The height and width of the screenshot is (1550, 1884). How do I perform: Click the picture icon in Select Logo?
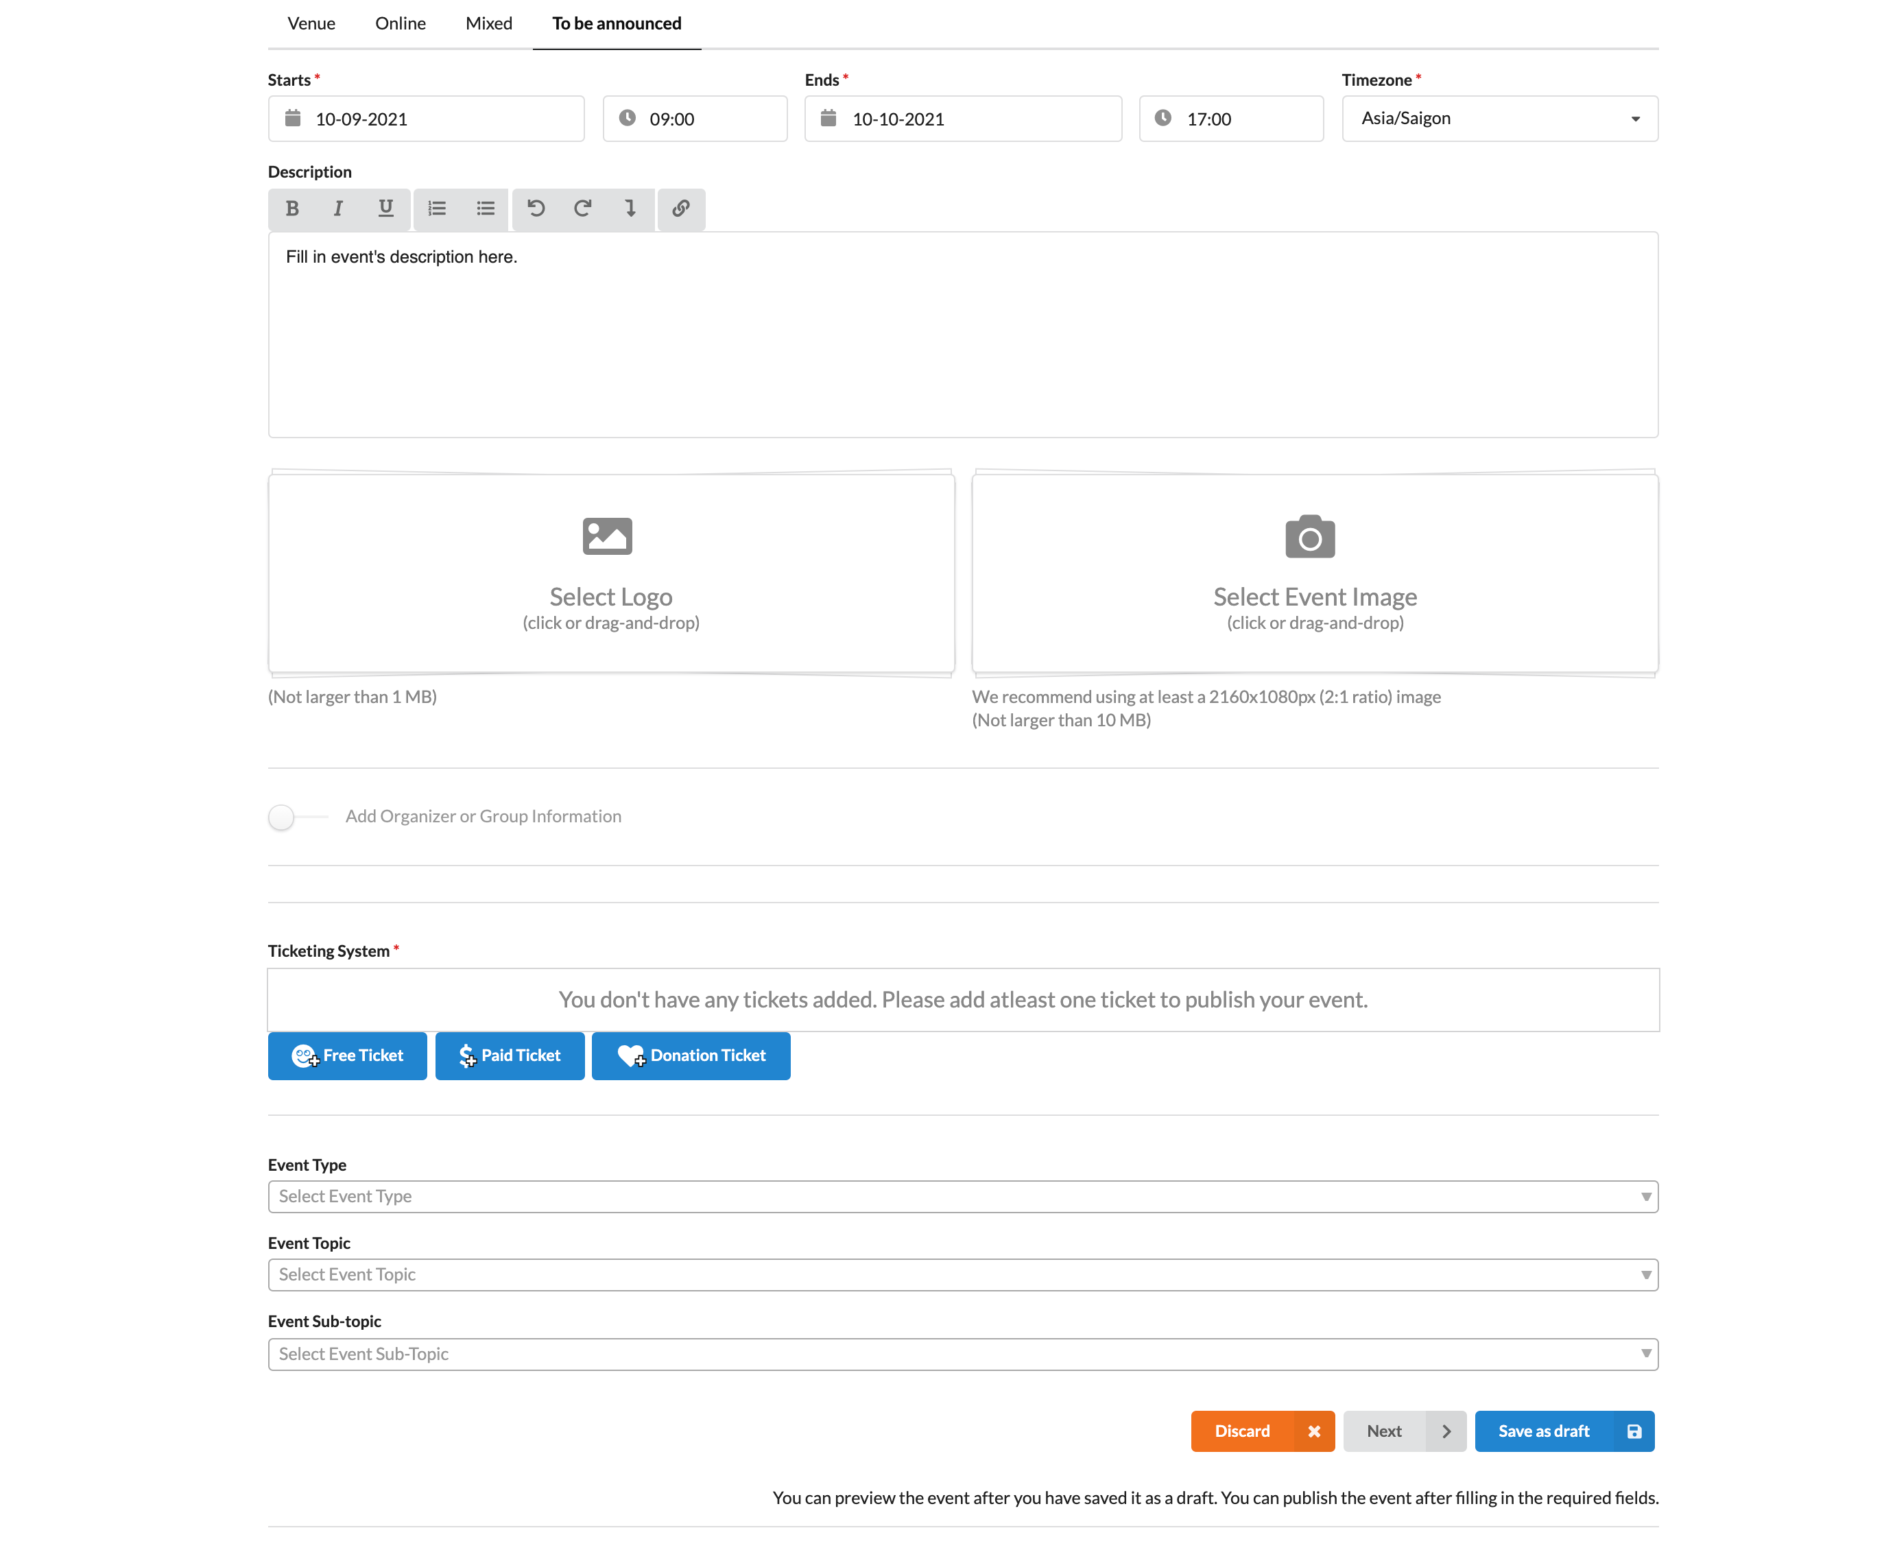[x=607, y=536]
